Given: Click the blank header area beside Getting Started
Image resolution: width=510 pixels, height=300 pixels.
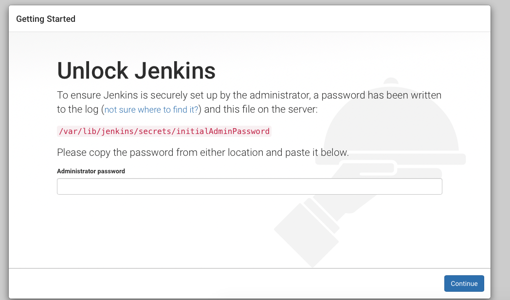Looking at the screenshot, I should click(x=282, y=19).
